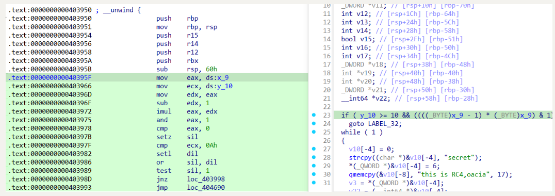Click the int v12 declaration
Viewport: 555px width, 196px height.
pos(400,14)
